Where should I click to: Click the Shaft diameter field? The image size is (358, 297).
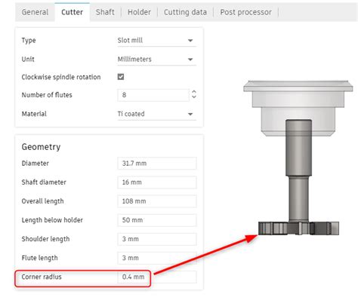point(157,182)
